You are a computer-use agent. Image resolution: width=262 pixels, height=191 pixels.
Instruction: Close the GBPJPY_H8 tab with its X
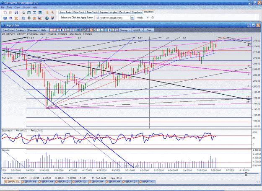click(23, 182)
